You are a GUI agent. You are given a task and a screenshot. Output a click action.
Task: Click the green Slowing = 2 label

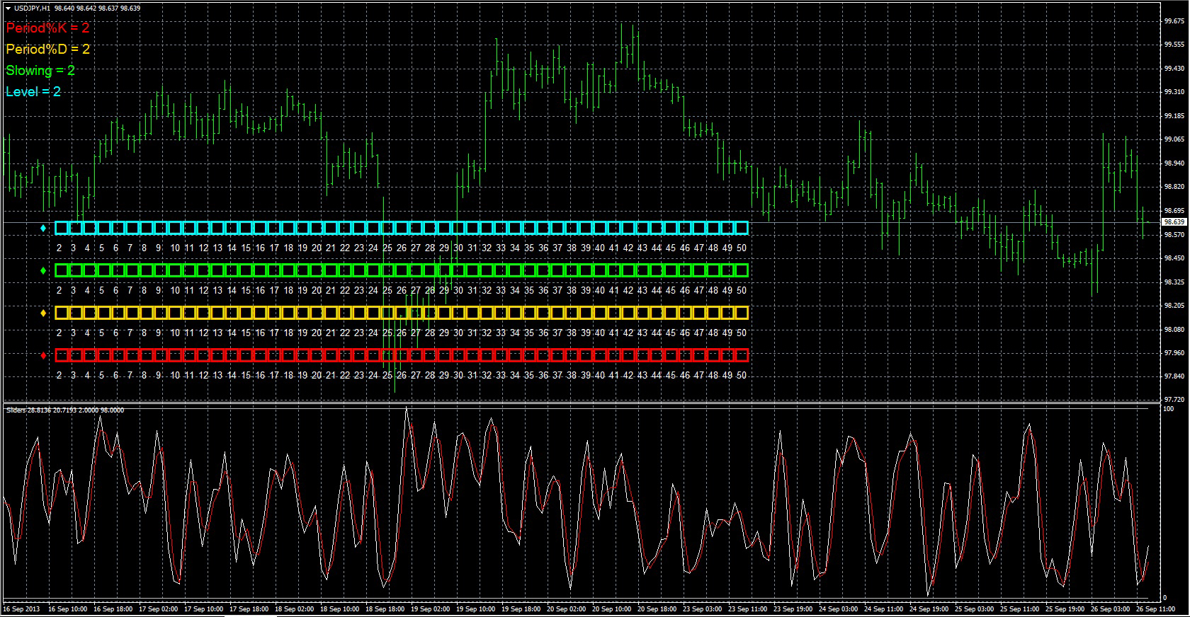coord(40,71)
